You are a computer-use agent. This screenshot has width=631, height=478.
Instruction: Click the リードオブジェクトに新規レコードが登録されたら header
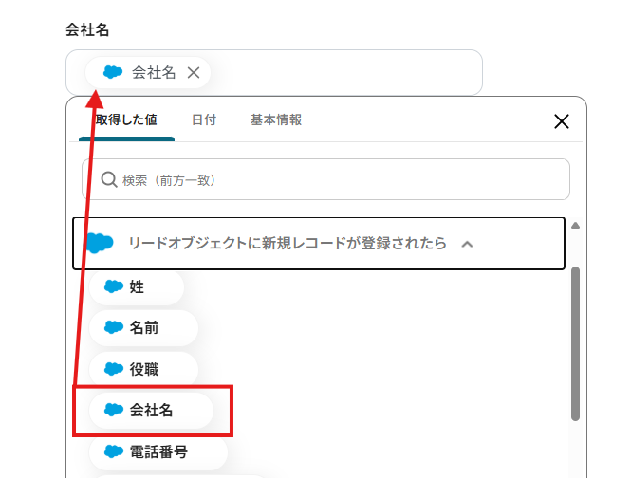287,244
